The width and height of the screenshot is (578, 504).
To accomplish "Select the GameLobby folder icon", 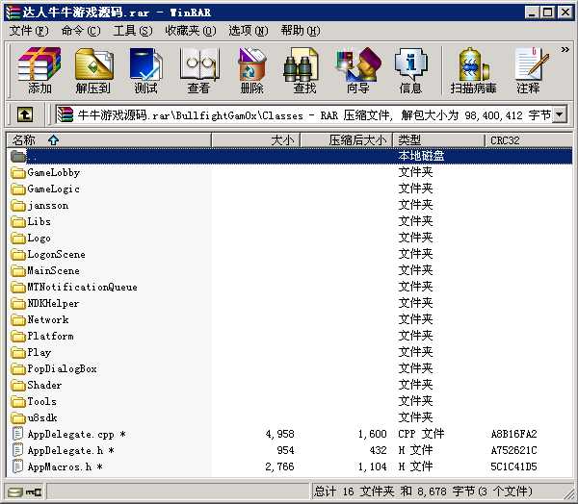I will tap(17, 173).
